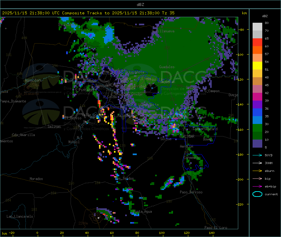Screen dimensions: 281x237
Task: Click the dBZ title at top
Action: pos(140,5)
